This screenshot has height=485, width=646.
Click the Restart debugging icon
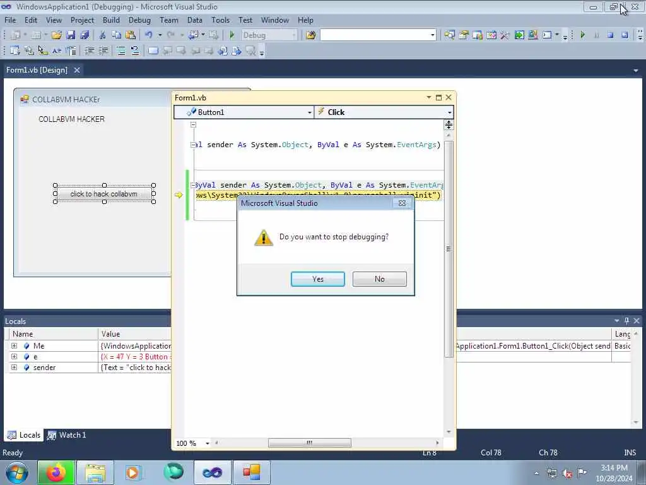(625, 35)
